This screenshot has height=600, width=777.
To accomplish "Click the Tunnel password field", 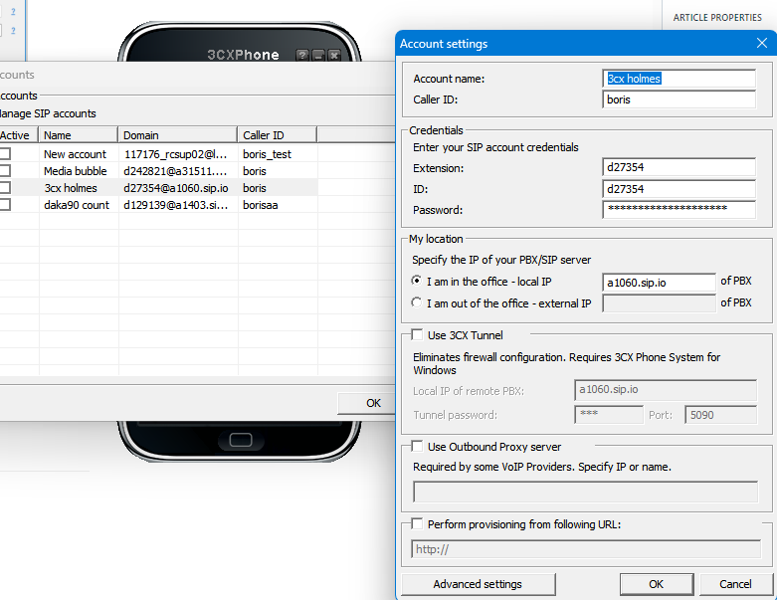I will pos(609,415).
